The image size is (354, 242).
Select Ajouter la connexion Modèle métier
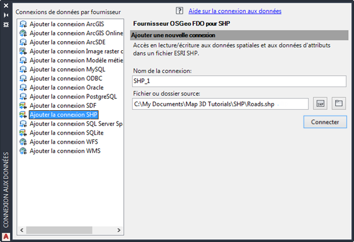click(x=76, y=60)
